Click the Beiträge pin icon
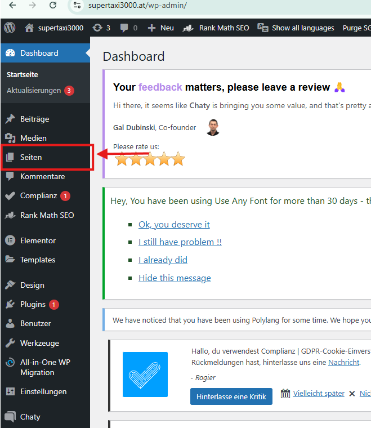The height and width of the screenshot is (428, 371). coord(10,119)
